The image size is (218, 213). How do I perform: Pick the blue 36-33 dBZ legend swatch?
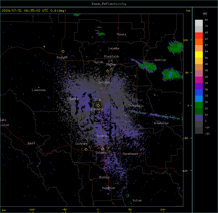(x=199, y=92)
